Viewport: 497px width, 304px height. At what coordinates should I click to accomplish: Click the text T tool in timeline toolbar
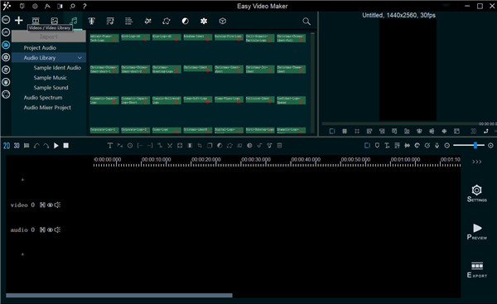coord(109,146)
